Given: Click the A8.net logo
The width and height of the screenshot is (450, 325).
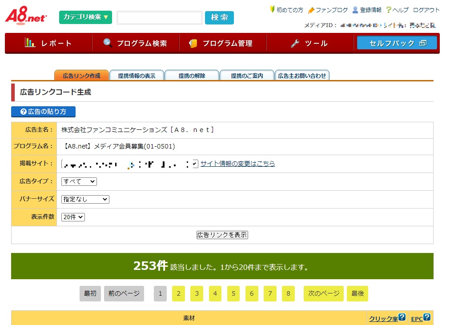Looking at the screenshot, I should pyautogui.click(x=26, y=16).
